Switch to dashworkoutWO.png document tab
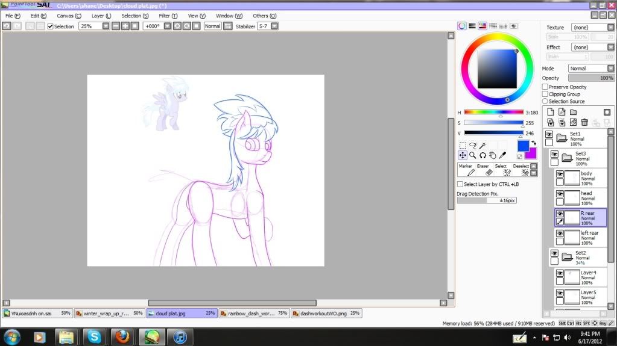The height and width of the screenshot is (346, 617). click(327, 314)
